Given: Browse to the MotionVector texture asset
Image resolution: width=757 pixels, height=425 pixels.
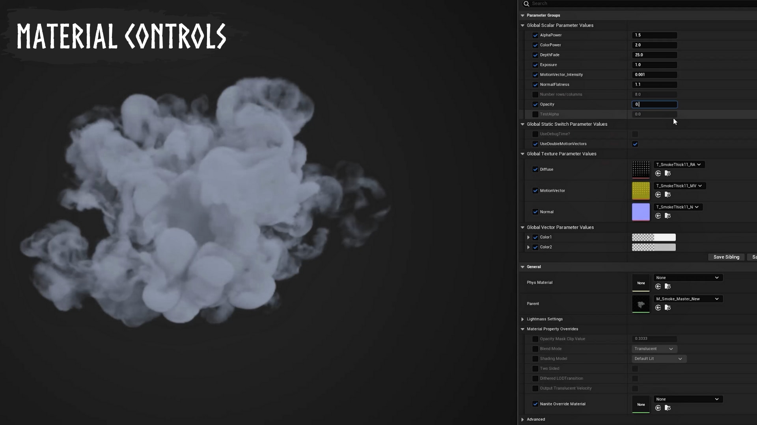Looking at the screenshot, I should point(668,195).
